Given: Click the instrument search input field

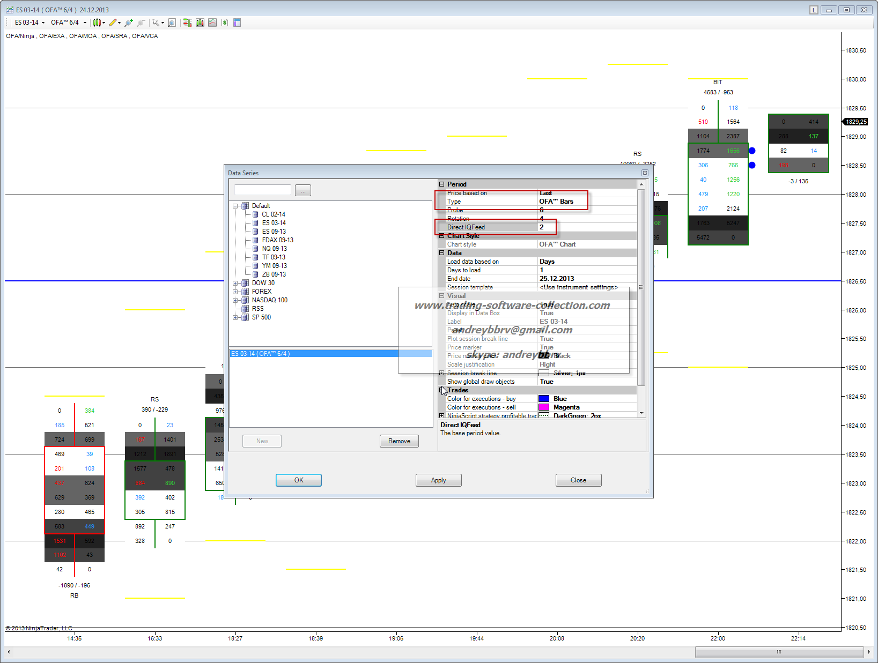Looking at the screenshot, I should tap(263, 190).
